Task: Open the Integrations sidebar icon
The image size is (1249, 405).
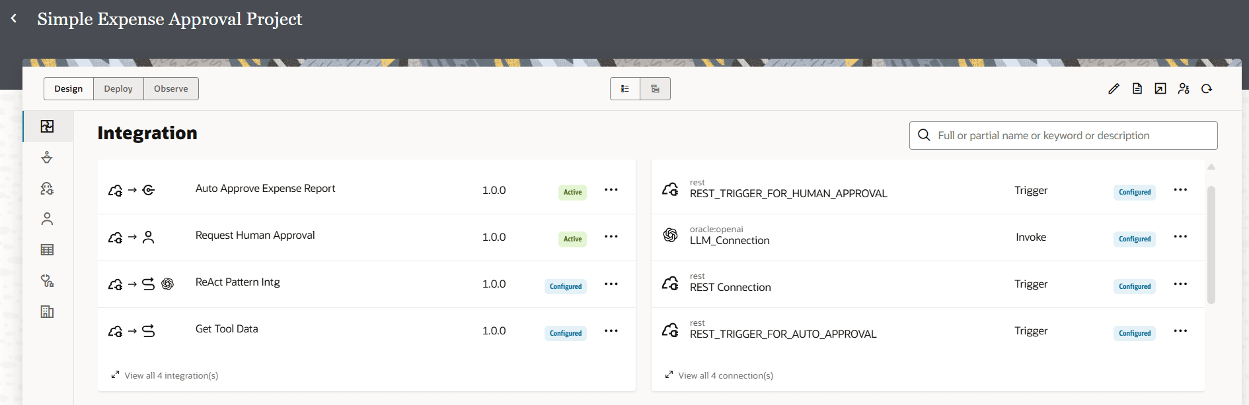Action: (47, 126)
